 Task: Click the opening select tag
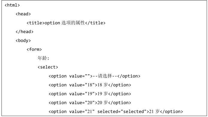(x=48, y=67)
